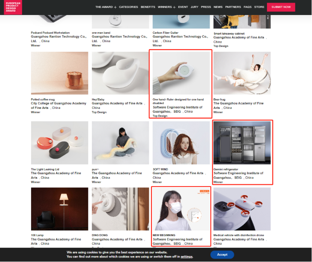
Task: Click Winner label under Gemini refrigerator
Action: [218, 182]
